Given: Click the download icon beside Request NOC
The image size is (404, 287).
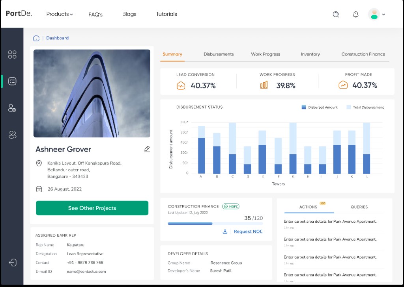Looking at the screenshot, I should point(225,231).
